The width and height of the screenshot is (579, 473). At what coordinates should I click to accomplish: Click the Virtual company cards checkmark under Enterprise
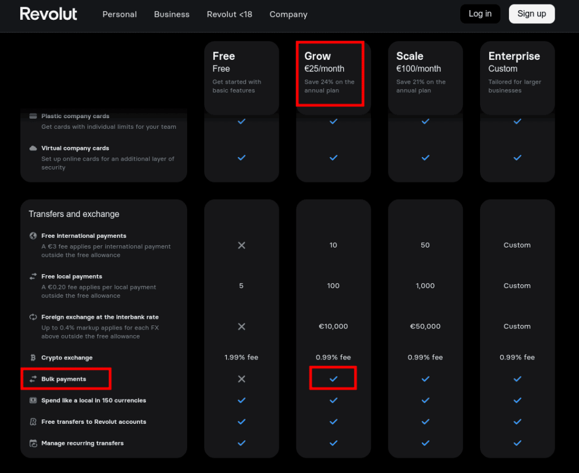tap(517, 158)
